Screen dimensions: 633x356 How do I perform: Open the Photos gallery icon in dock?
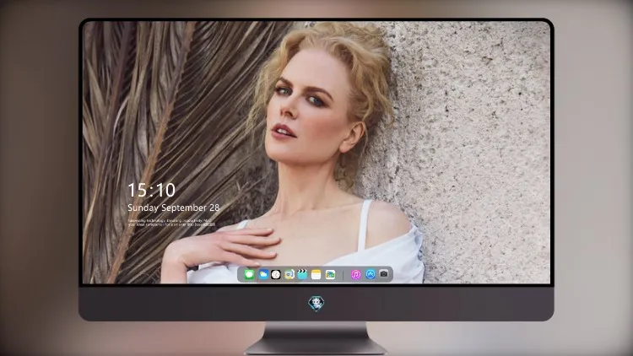pyautogui.click(x=330, y=275)
